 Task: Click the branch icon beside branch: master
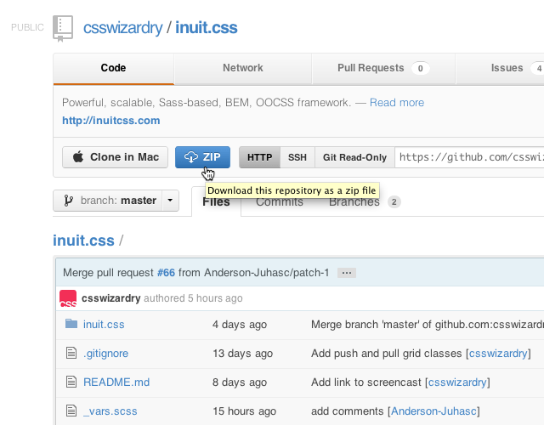[68, 201]
